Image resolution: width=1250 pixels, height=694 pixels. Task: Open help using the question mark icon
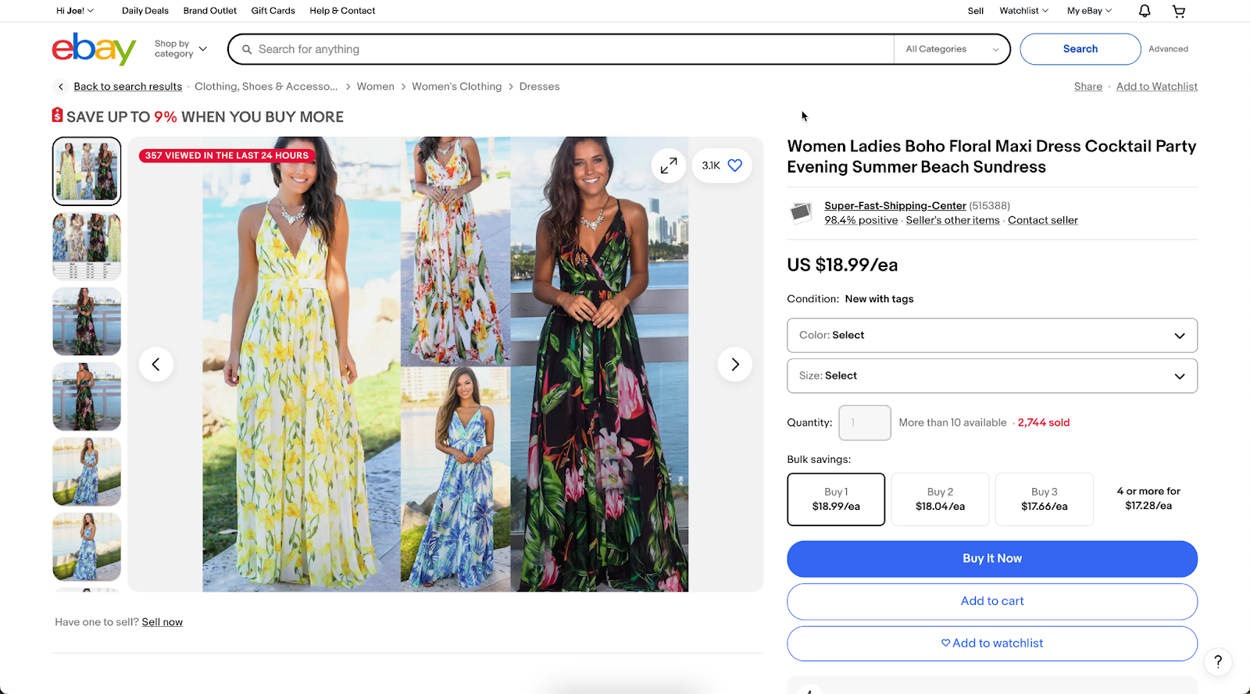click(1216, 661)
